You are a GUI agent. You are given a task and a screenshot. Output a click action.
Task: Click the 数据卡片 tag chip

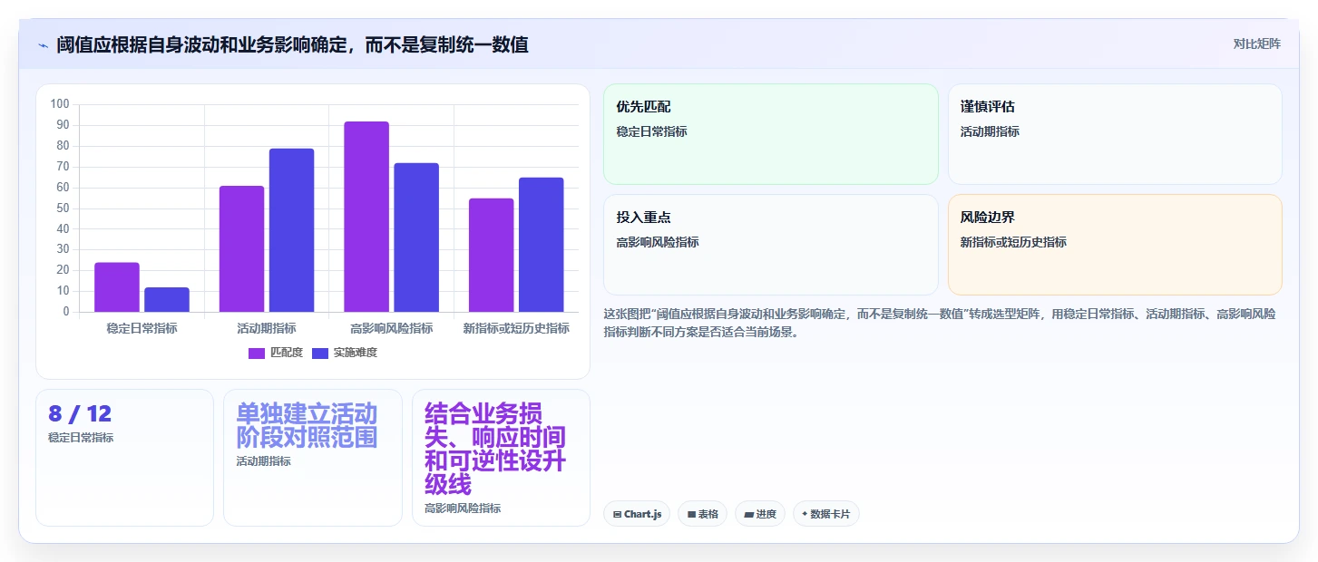tap(825, 514)
